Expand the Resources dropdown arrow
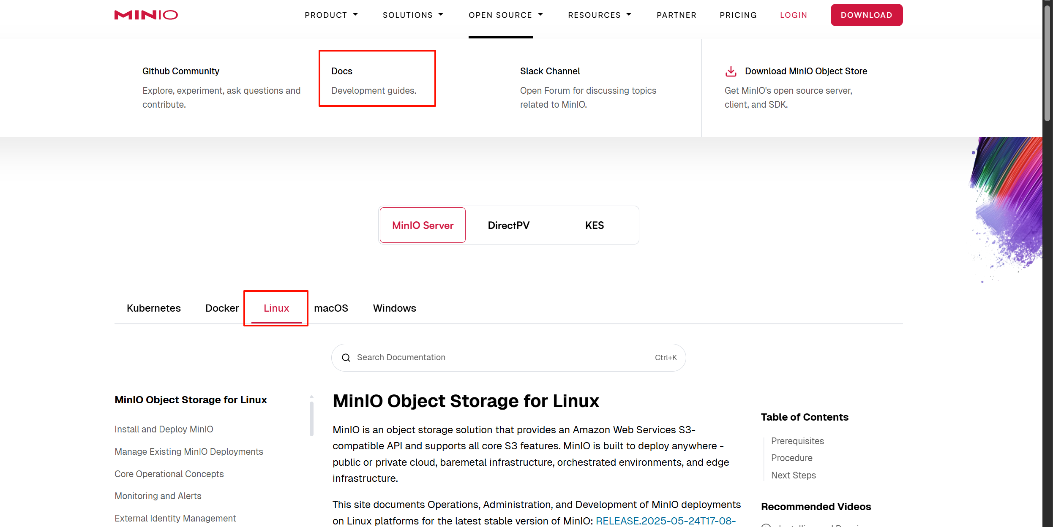The width and height of the screenshot is (1053, 527). coord(629,15)
